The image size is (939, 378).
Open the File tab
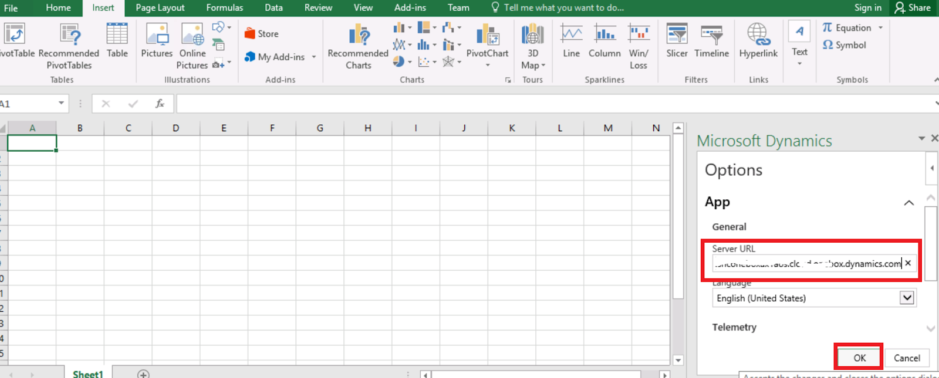(11, 8)
